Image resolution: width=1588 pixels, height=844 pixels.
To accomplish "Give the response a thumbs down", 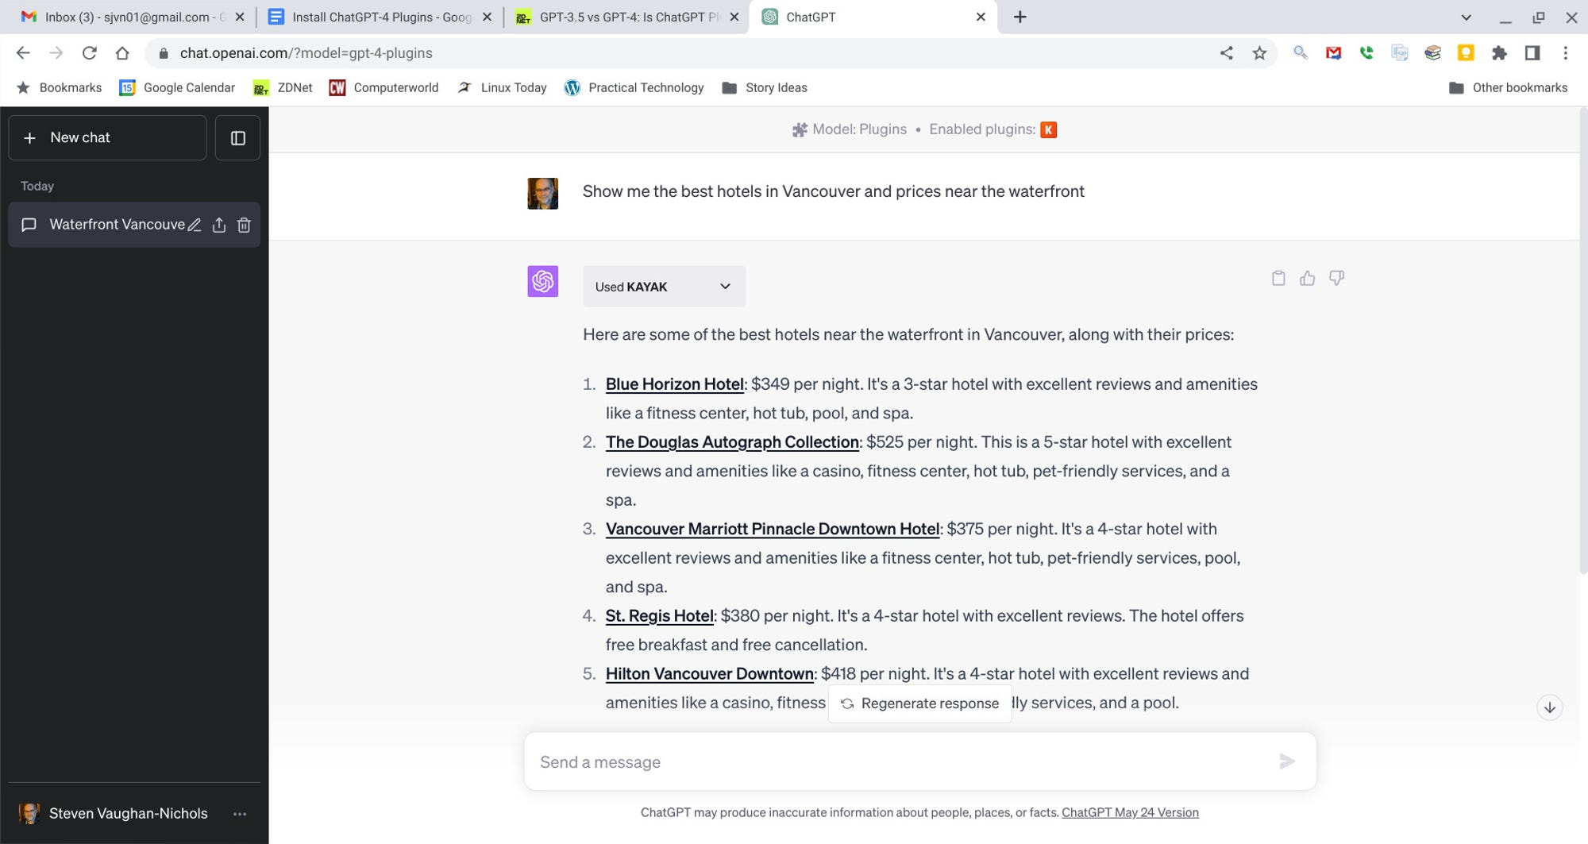I will pos(1336,278).
